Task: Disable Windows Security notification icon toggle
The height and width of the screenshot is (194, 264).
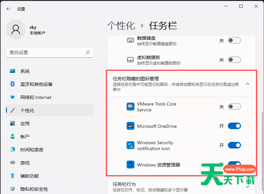Action: [234, 145]
